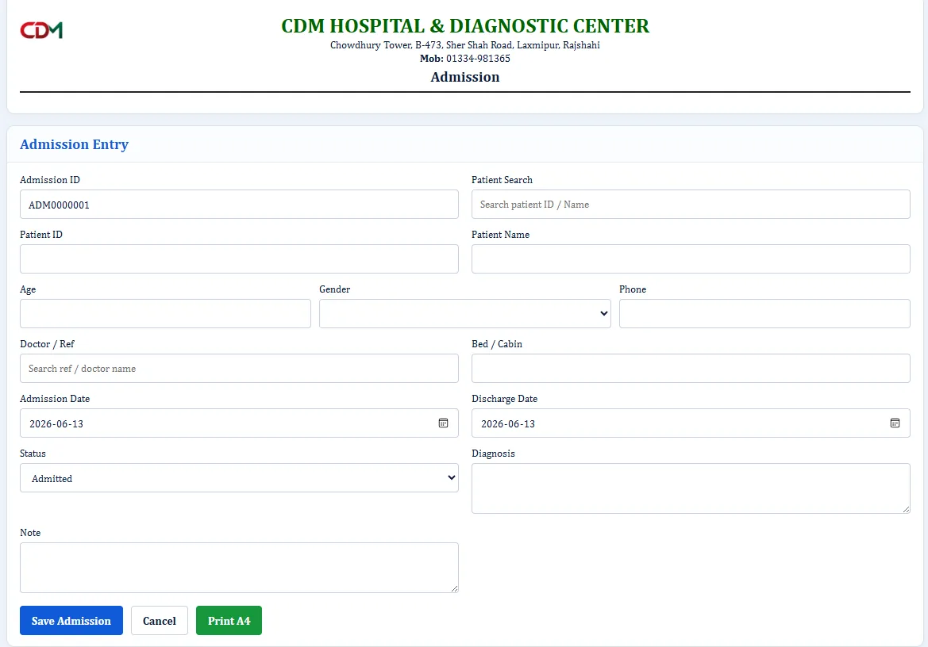Click the Gender field label
928x647 pixels.
pos(334,289)
